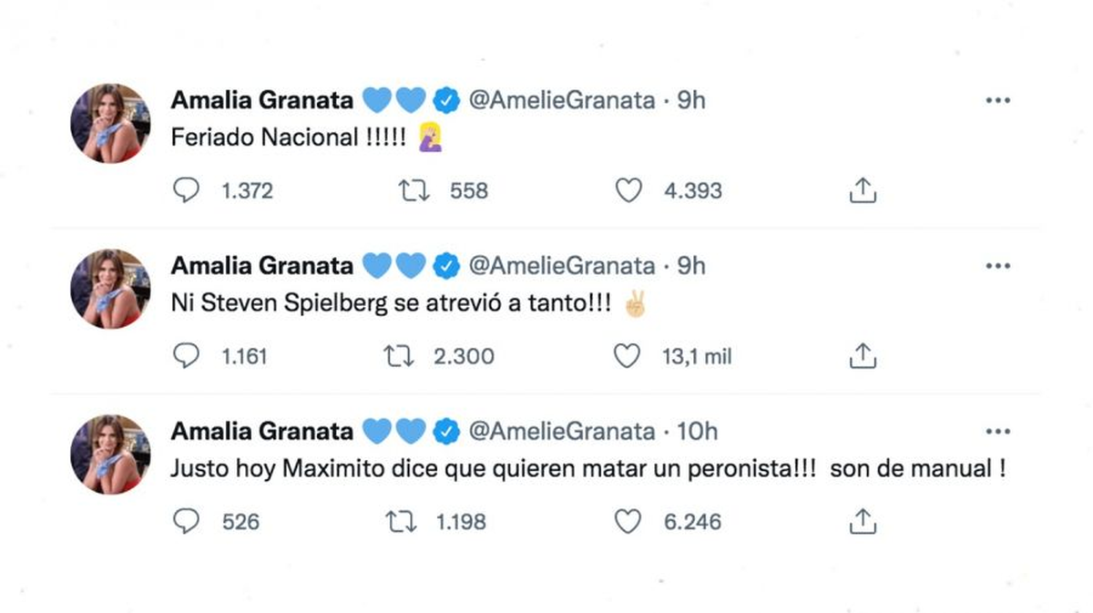
Task: Reply to the "Feriado Nacional" tweet
Action: click(x=186, y=190)
